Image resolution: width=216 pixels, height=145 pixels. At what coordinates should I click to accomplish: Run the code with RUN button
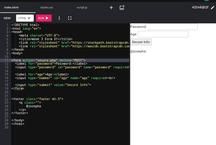[44, 18]
